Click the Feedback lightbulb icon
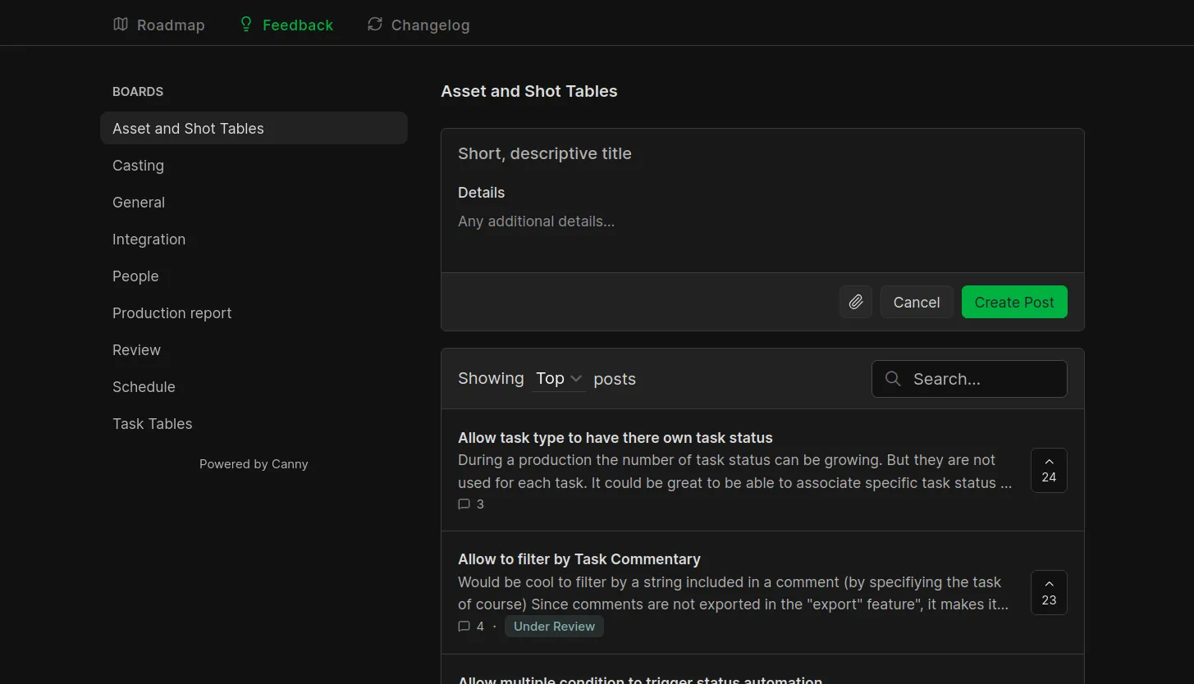This screenshot has height=684, width=1194. (245, 25)
